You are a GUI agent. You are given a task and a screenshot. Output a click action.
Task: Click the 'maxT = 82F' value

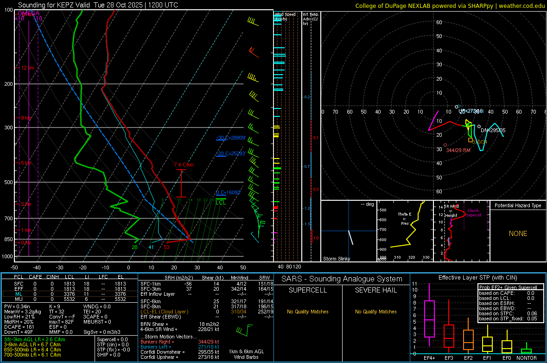click(61, 322)
